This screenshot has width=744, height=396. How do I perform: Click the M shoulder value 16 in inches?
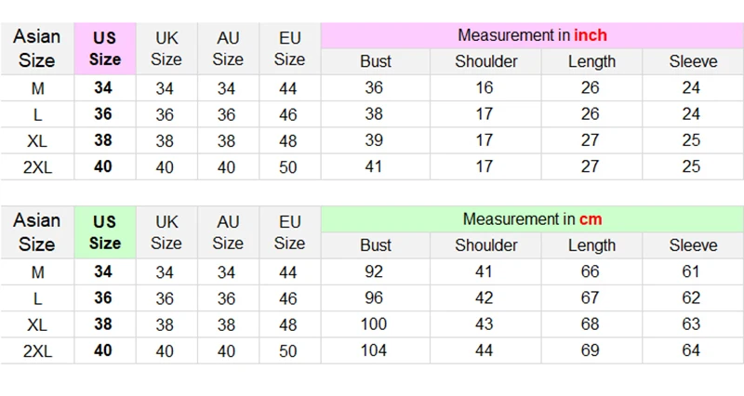coord(485,89)
